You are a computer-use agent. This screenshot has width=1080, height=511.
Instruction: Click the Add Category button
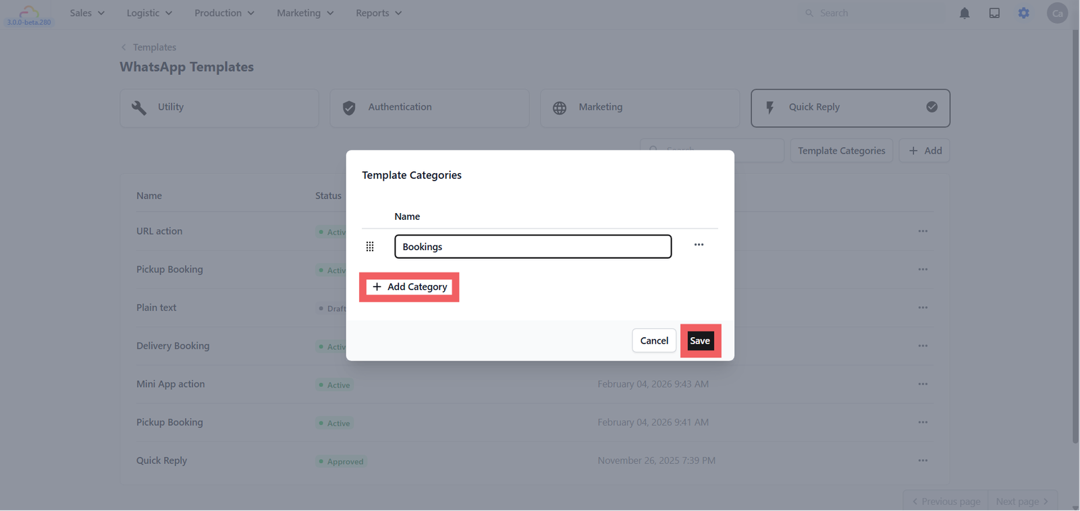409,287
